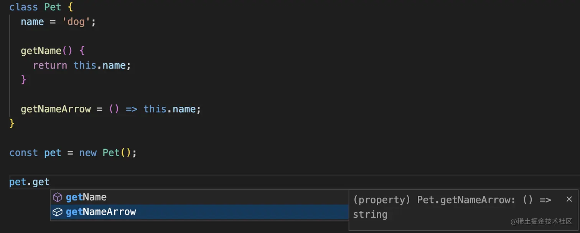The image size is (580, 233).
Task: Click the const keyword
Action: 24,153
